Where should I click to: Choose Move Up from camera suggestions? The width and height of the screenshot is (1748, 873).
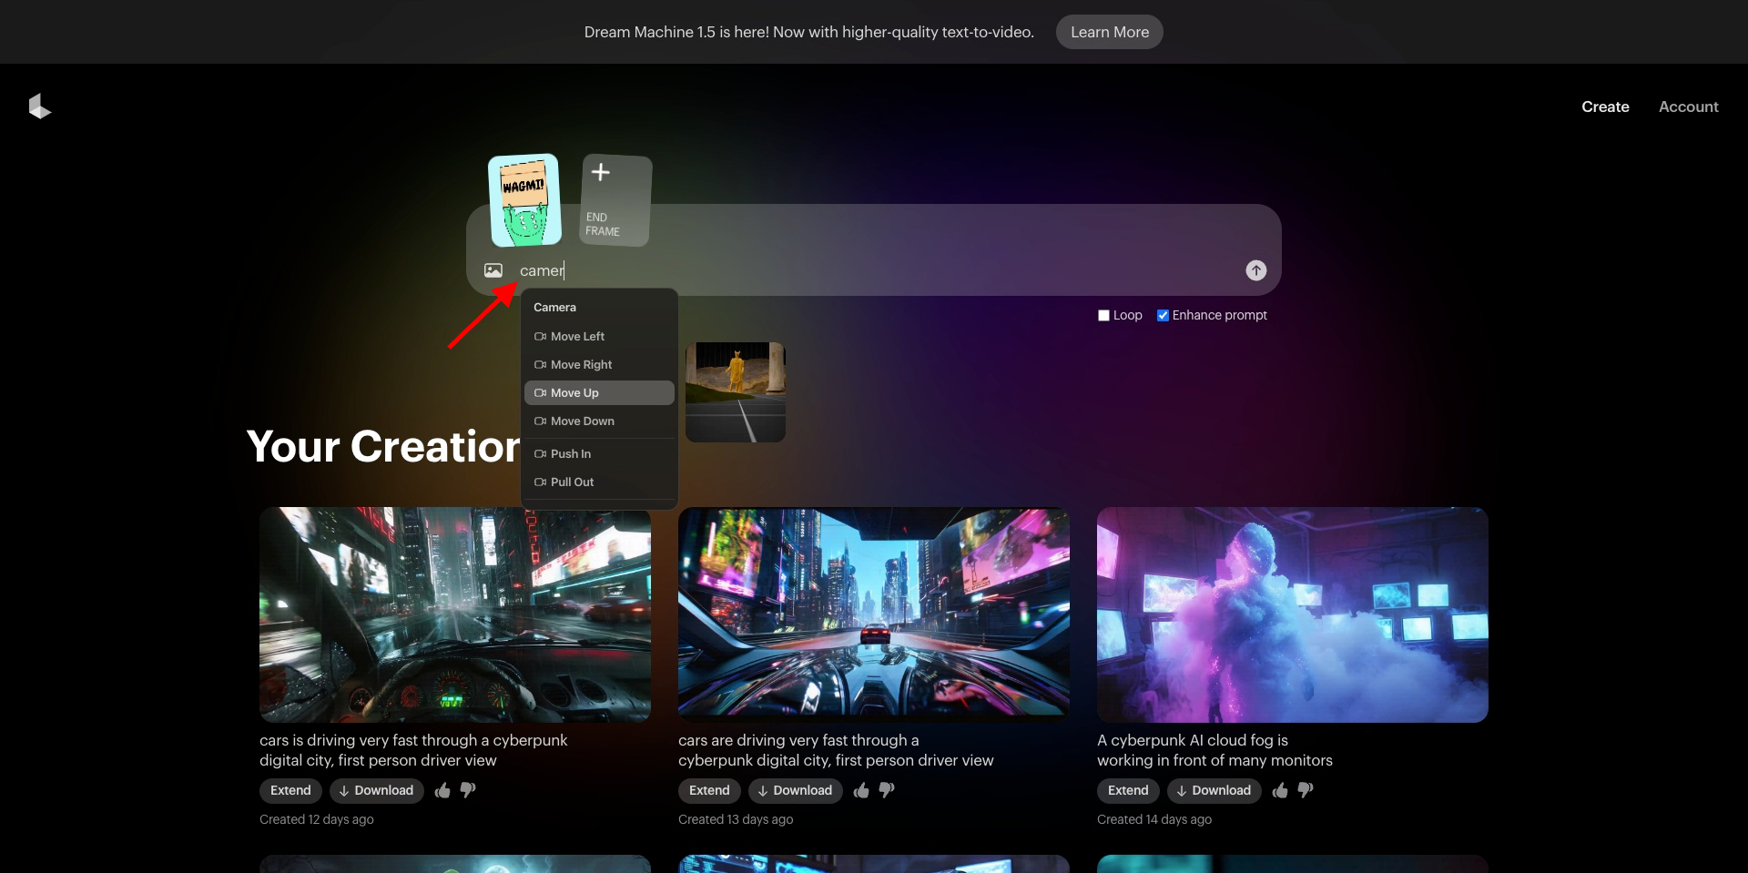pos(574,393)
